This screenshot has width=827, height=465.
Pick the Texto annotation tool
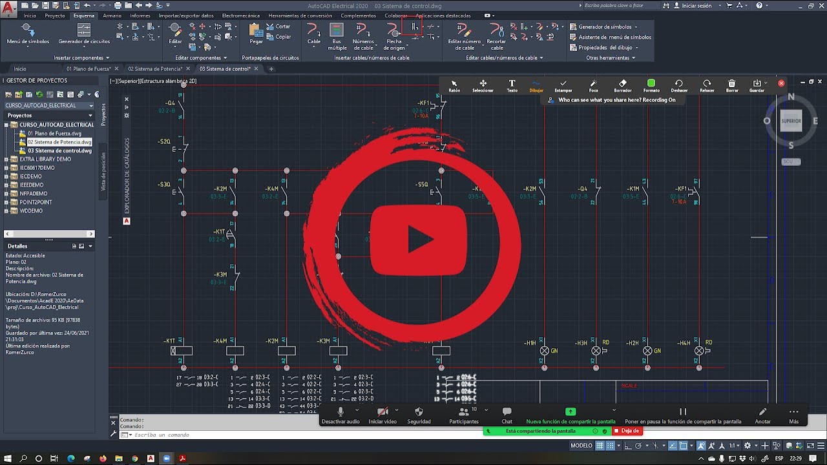point(512,86)
